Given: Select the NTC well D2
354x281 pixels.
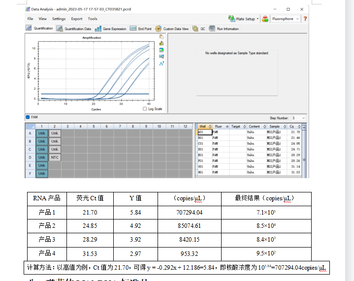Looking at the screenshot, I should [x=55, y=157].
